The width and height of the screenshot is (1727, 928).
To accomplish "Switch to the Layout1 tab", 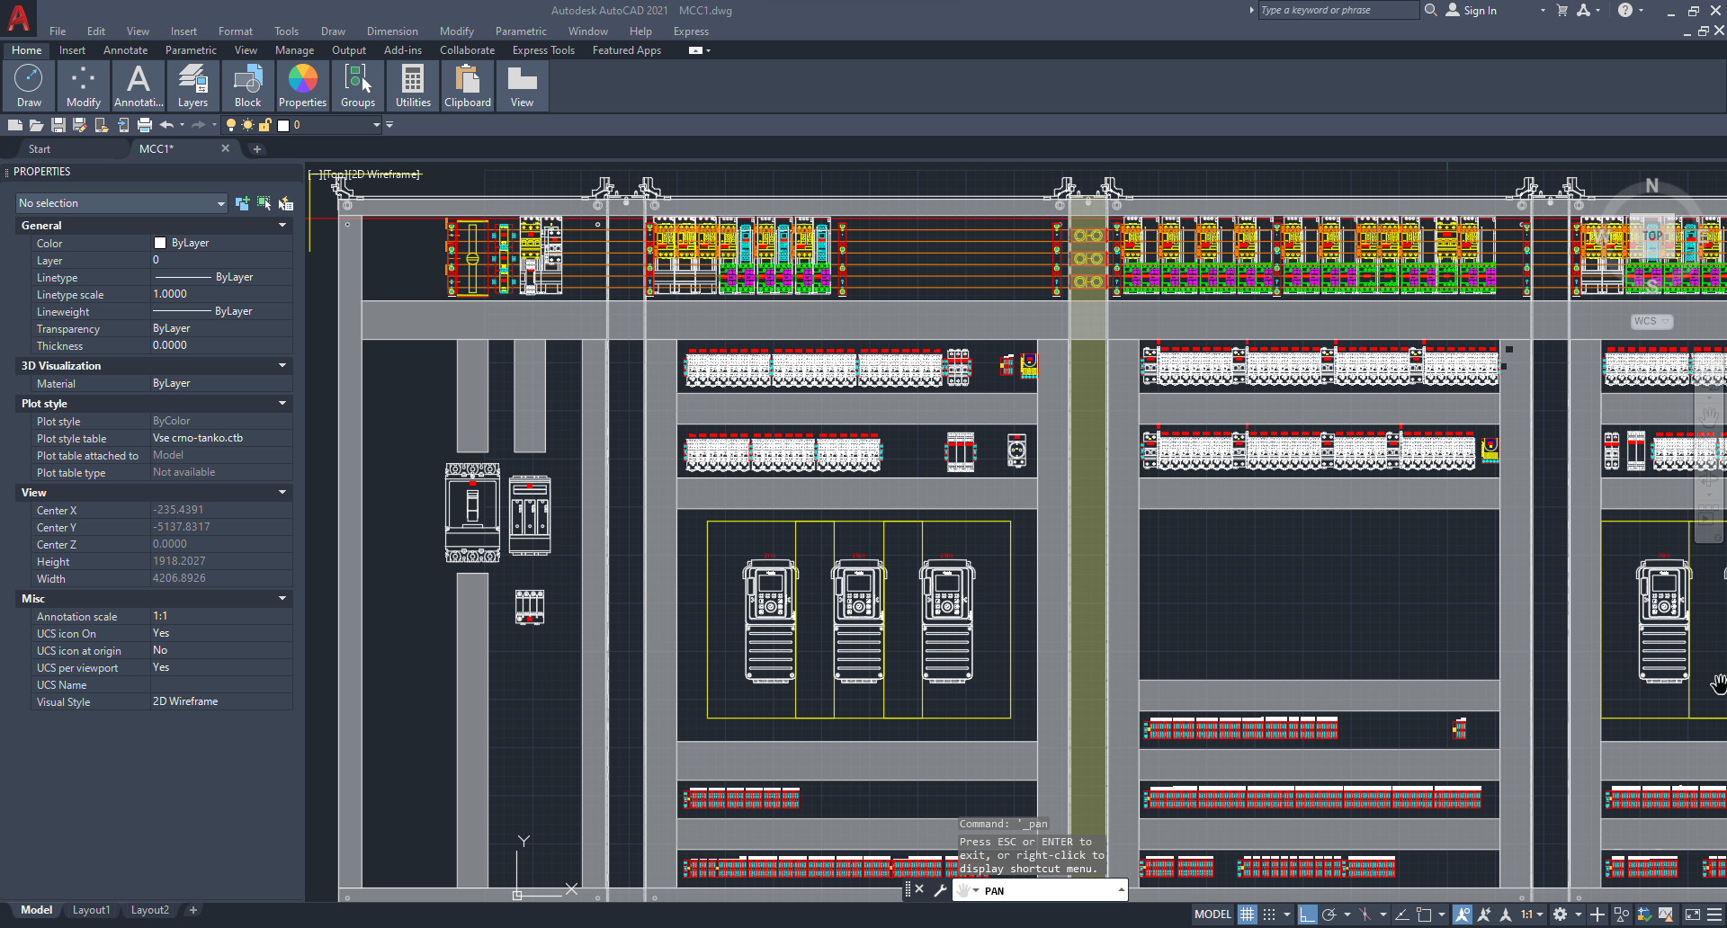I will tap(91, 910).
